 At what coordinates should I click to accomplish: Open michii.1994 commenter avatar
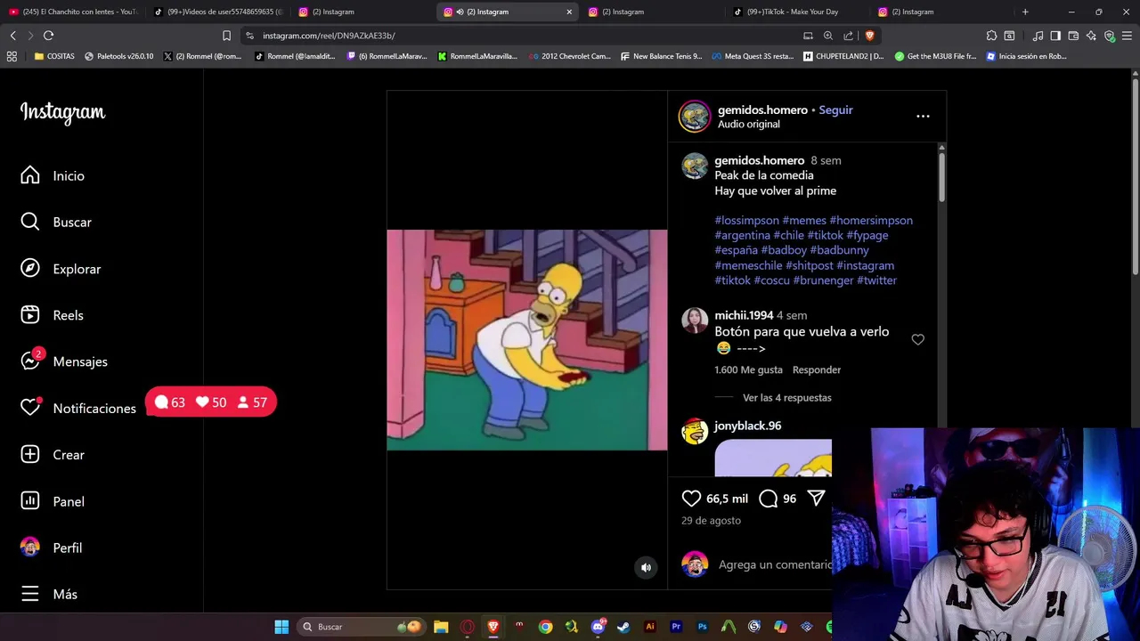click(695, 320)
